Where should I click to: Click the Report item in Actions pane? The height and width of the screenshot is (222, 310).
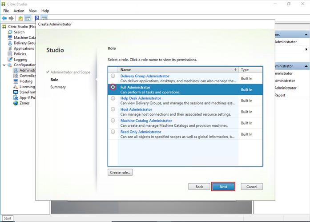(x=280, y=95)
